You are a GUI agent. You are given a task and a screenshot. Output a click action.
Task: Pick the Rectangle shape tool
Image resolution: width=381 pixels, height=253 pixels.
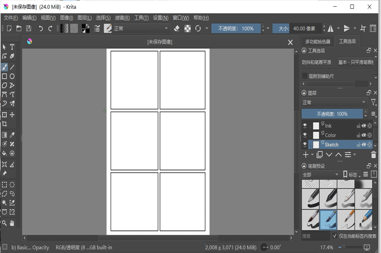pos(4,76)
